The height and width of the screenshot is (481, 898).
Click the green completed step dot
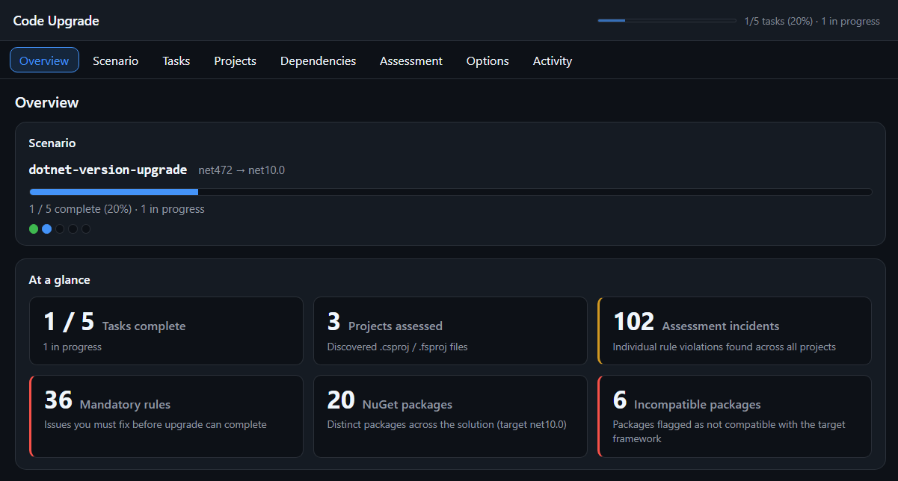click(34, 229)
